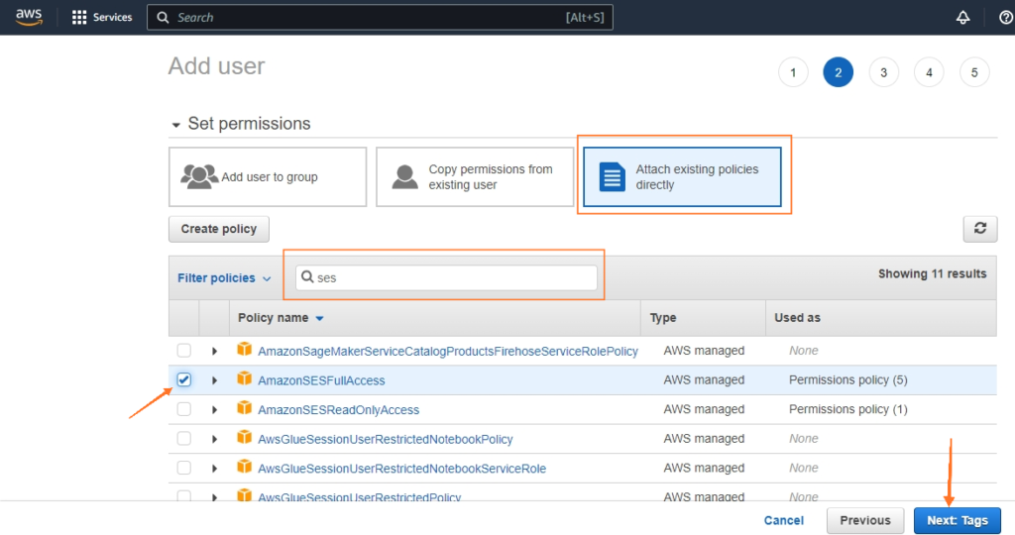1015x535 pixels.
Task: Click the Previous button
Action: point(864,520)
